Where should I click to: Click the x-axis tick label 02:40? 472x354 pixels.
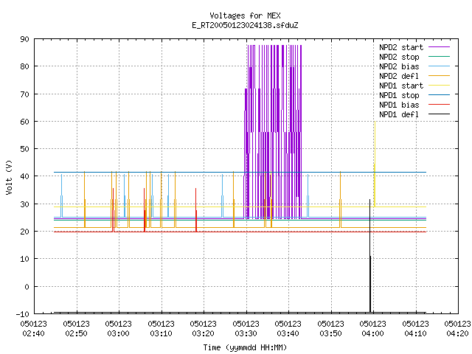pos(34,333)
